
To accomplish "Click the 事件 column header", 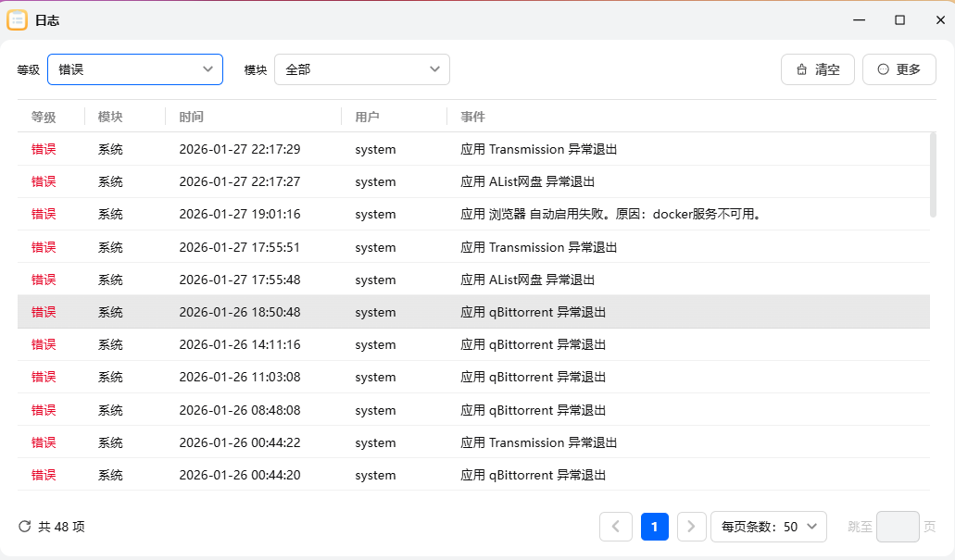I will tap(472, 117).
